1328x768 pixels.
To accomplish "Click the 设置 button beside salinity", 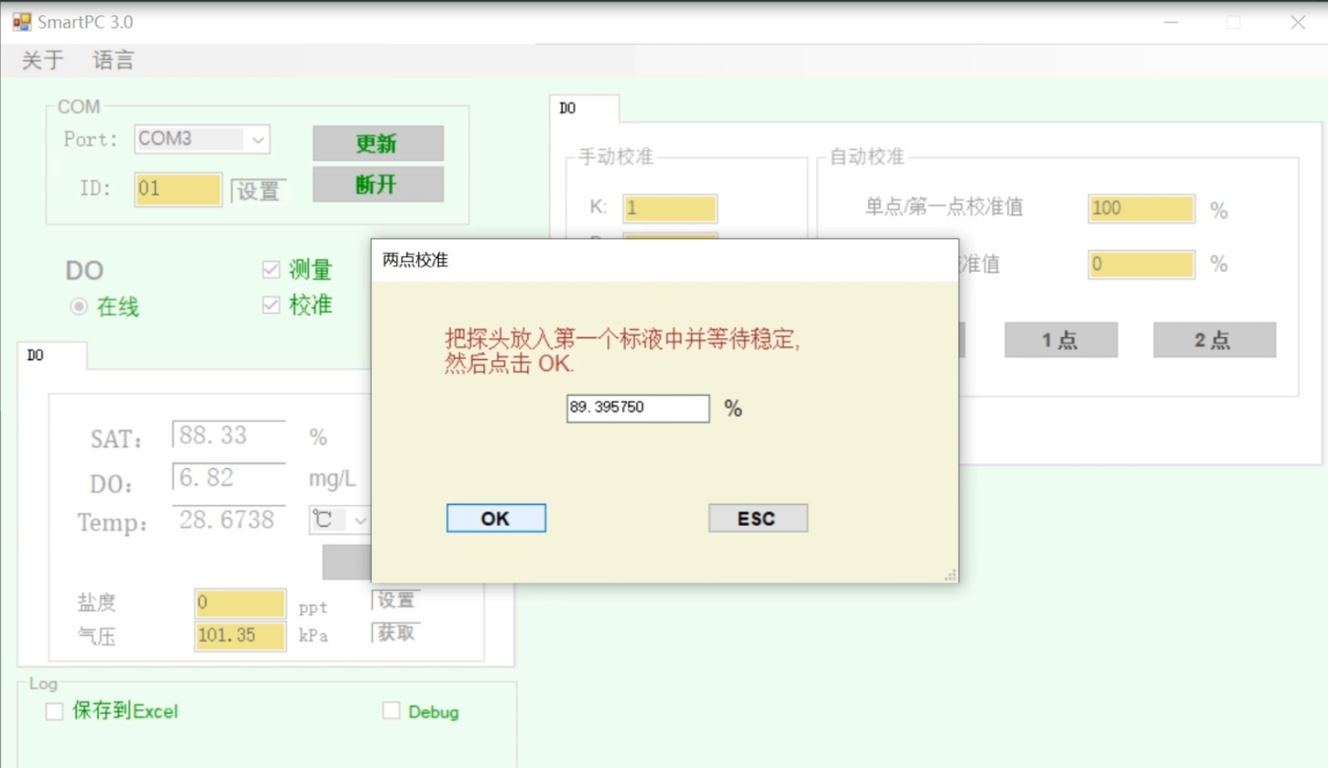I will pyautogui.click(x=396, y=600).
